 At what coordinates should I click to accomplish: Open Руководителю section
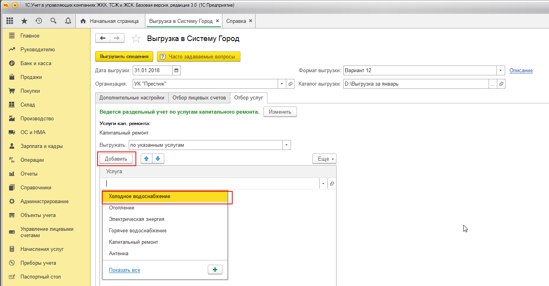point(46,50)
